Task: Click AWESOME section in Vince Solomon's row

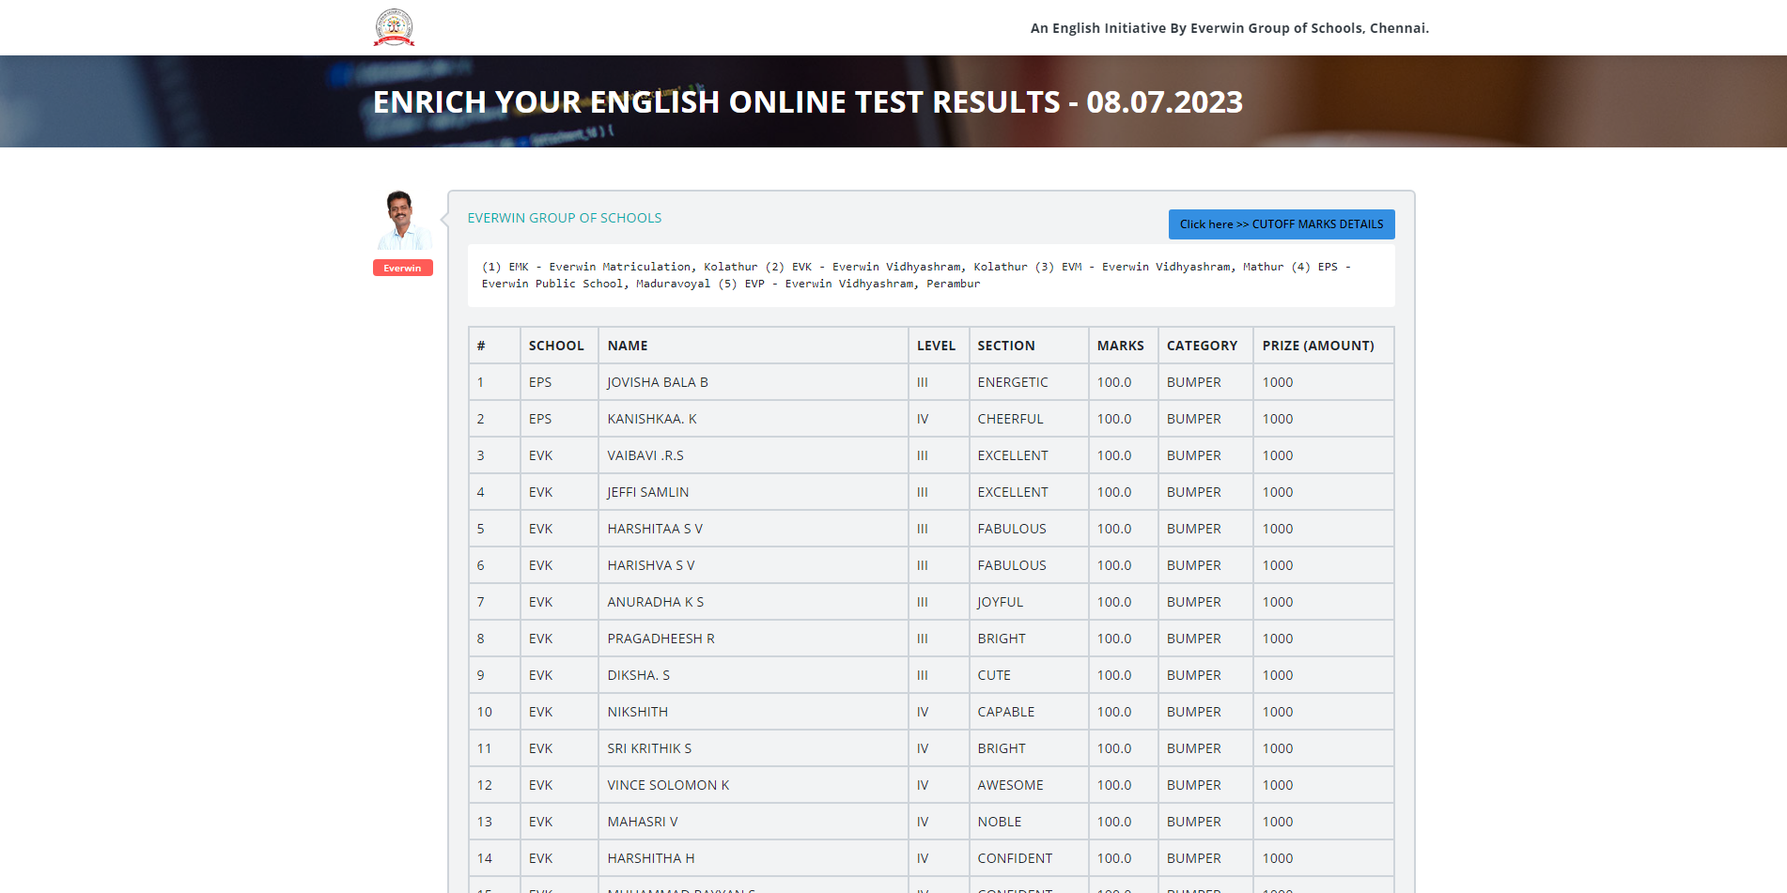Action: tap(1010, 785)
